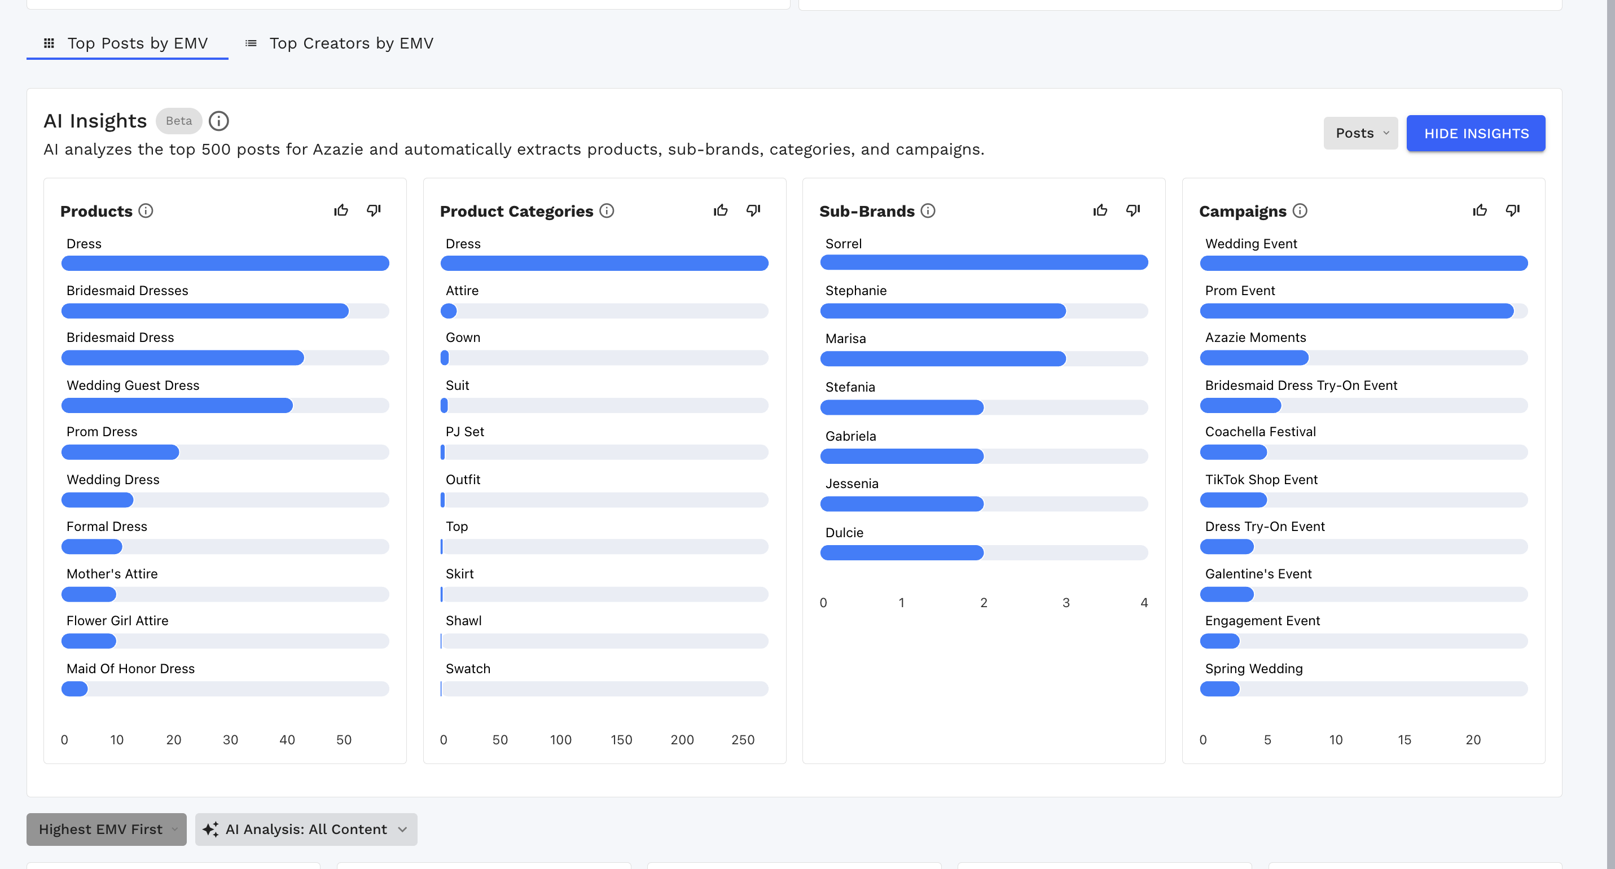The image size is (1615, 869).
Task: Open the Posts dropdown
Action: pos(1361,133)
